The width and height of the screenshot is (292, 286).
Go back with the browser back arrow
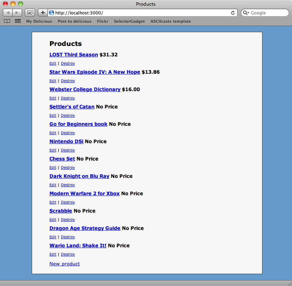[8, 13]
